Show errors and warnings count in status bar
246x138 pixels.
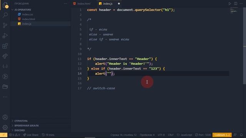coord(15,135)
